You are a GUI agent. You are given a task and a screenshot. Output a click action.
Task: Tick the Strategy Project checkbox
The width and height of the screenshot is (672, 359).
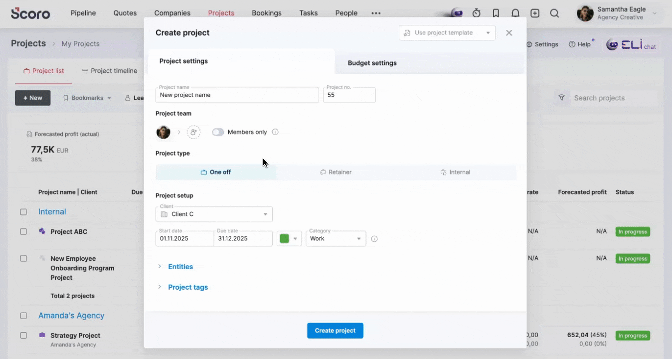click(23, 336)
